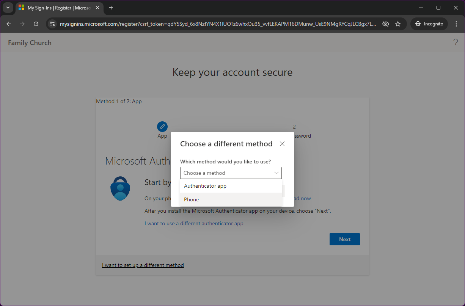Close the My Sign-Ins tab
This screenshot has width=465, height=306.
coord(97,8)
